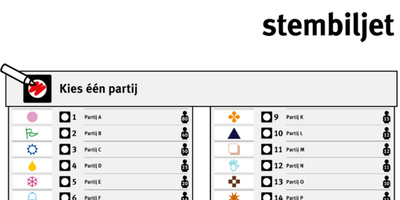Click the orange clover logo of Partij K
Image resolution: width=400 pixels, height=200 pixels.
[234, 117]
